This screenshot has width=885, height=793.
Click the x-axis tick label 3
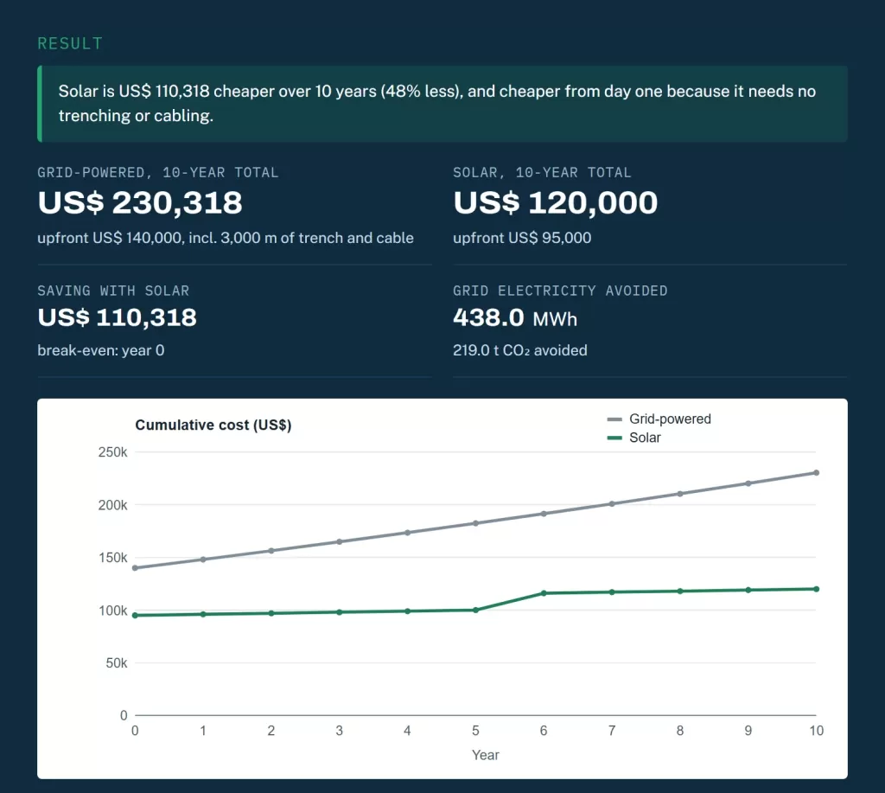(x=339, y=731)
